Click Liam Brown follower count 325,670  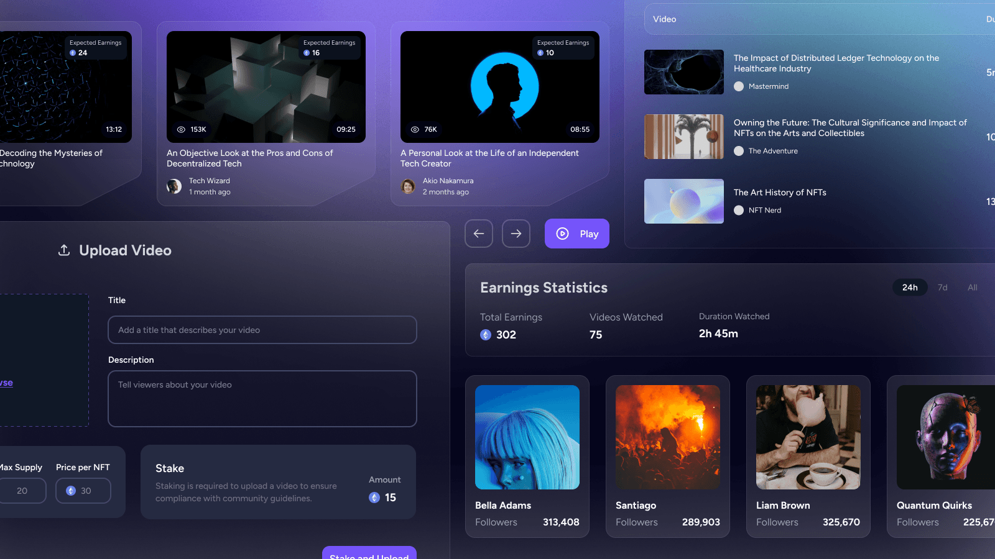click(x=841, y=522)
